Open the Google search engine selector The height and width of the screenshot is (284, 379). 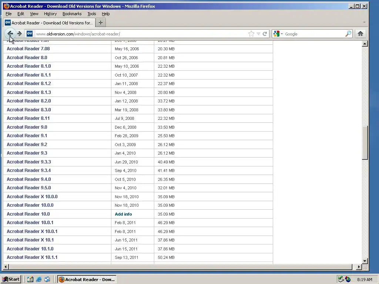278,34
